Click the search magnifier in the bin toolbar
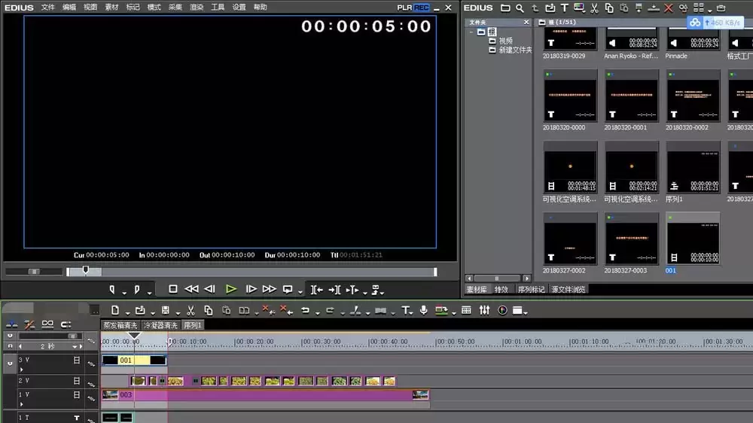Screen dimensions: 753x423 (x=520, y=8)
